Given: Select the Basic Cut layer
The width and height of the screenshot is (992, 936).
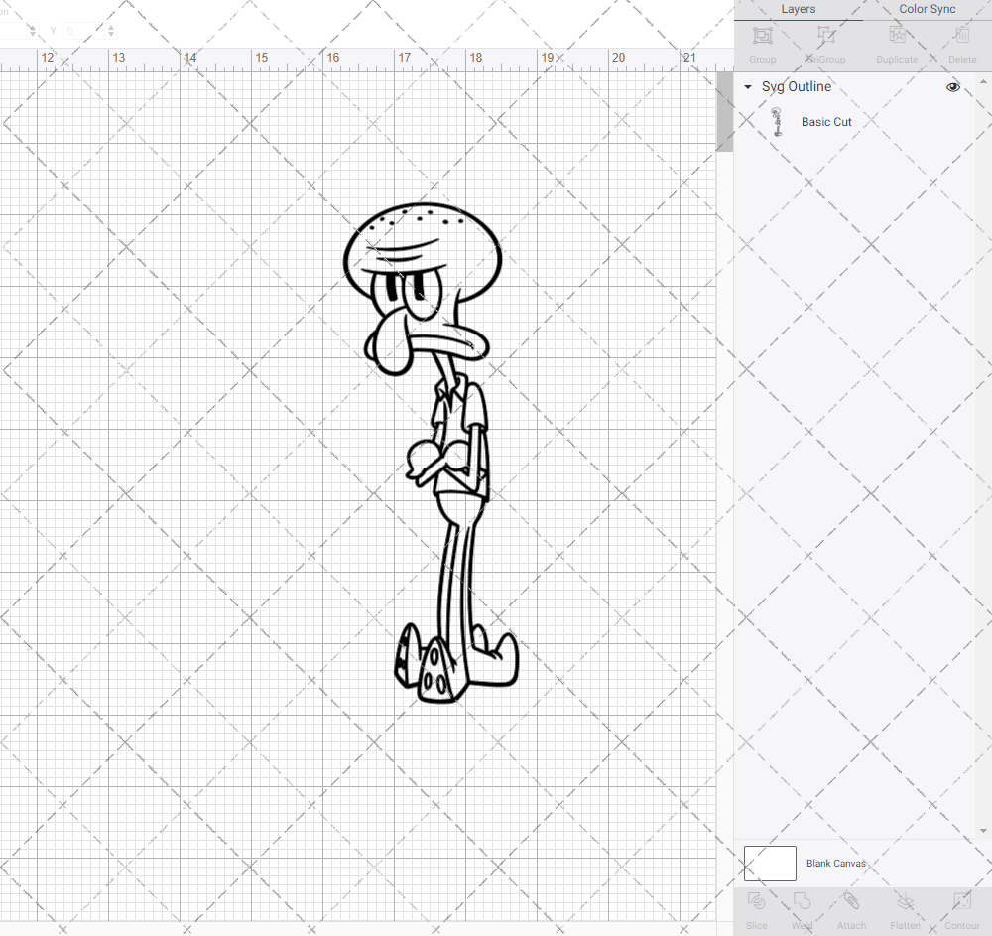Looking at the screenshot, I should [826, 121].
